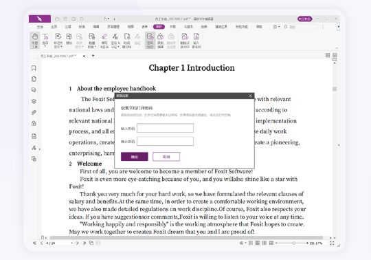The image size is (371, 260).
Task: Open the Comments panel in left sidebar
Action: (x=34, y=90)
